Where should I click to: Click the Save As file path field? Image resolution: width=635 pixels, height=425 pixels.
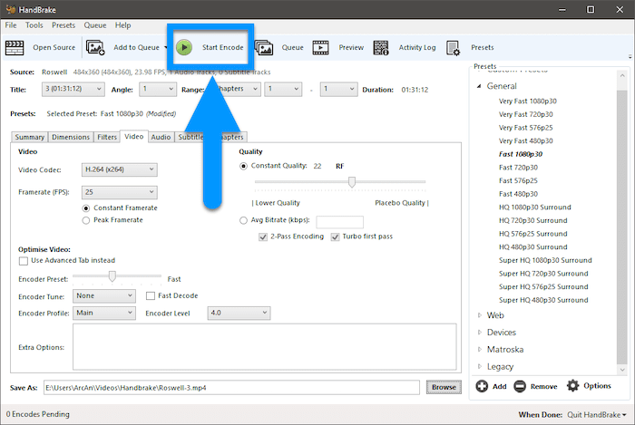(x=231, y=388)
